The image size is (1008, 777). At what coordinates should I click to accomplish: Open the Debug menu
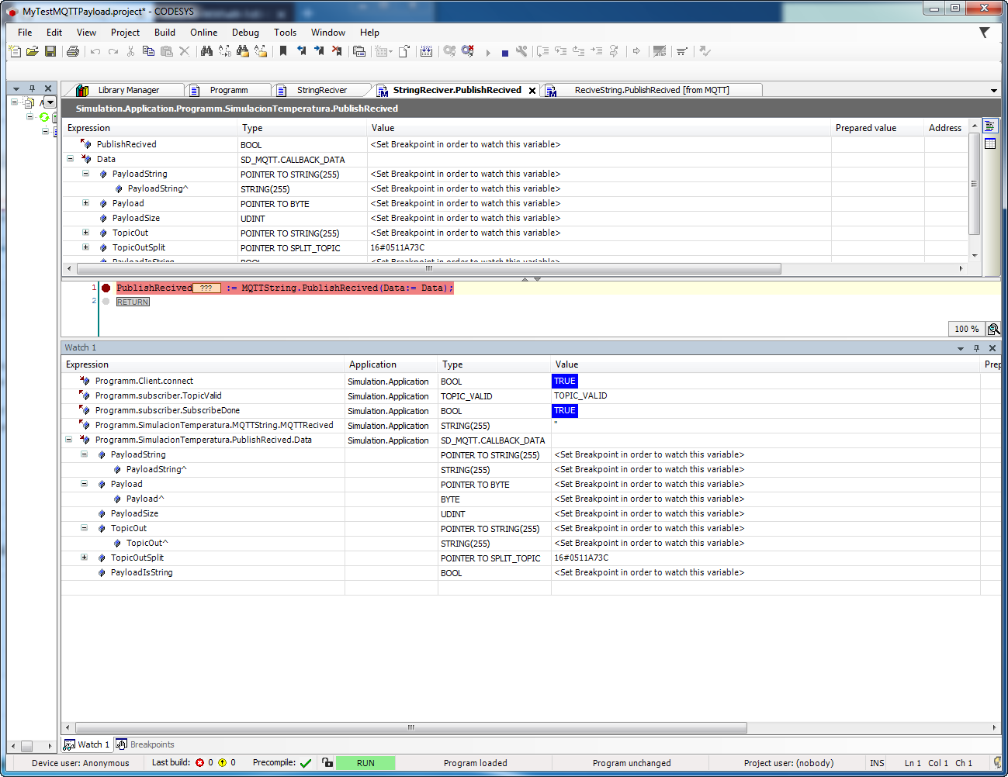[x=245, y=32]
